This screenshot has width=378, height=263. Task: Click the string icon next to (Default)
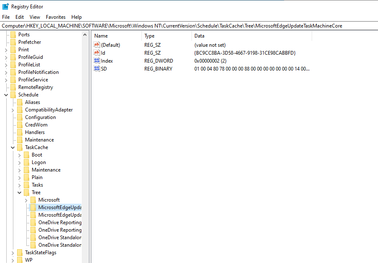coord(97,45)
